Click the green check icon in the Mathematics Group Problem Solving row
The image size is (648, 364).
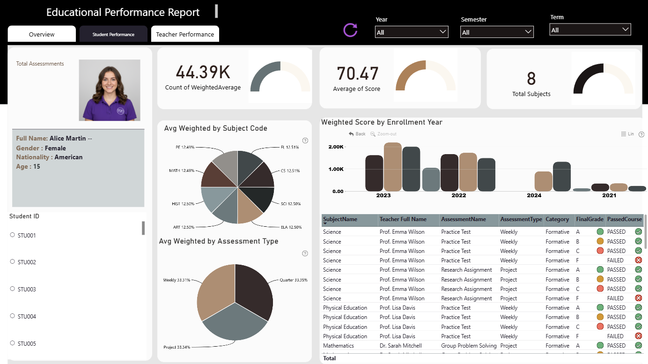tap(638, 345)
